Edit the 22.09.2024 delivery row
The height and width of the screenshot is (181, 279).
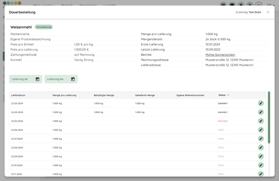(x=261, y=157)
